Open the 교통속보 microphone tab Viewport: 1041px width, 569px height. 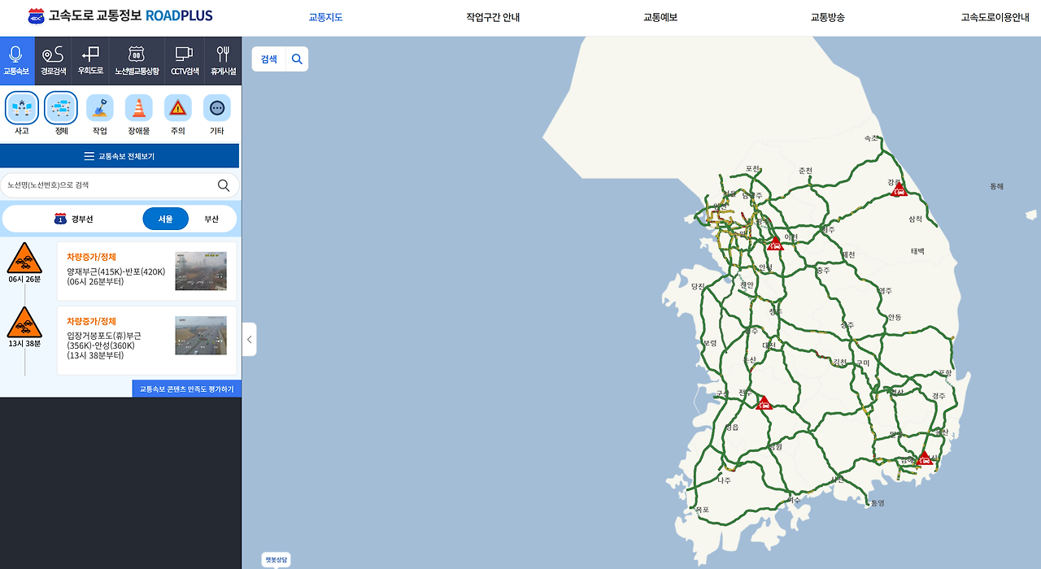(x=17, y=61)
